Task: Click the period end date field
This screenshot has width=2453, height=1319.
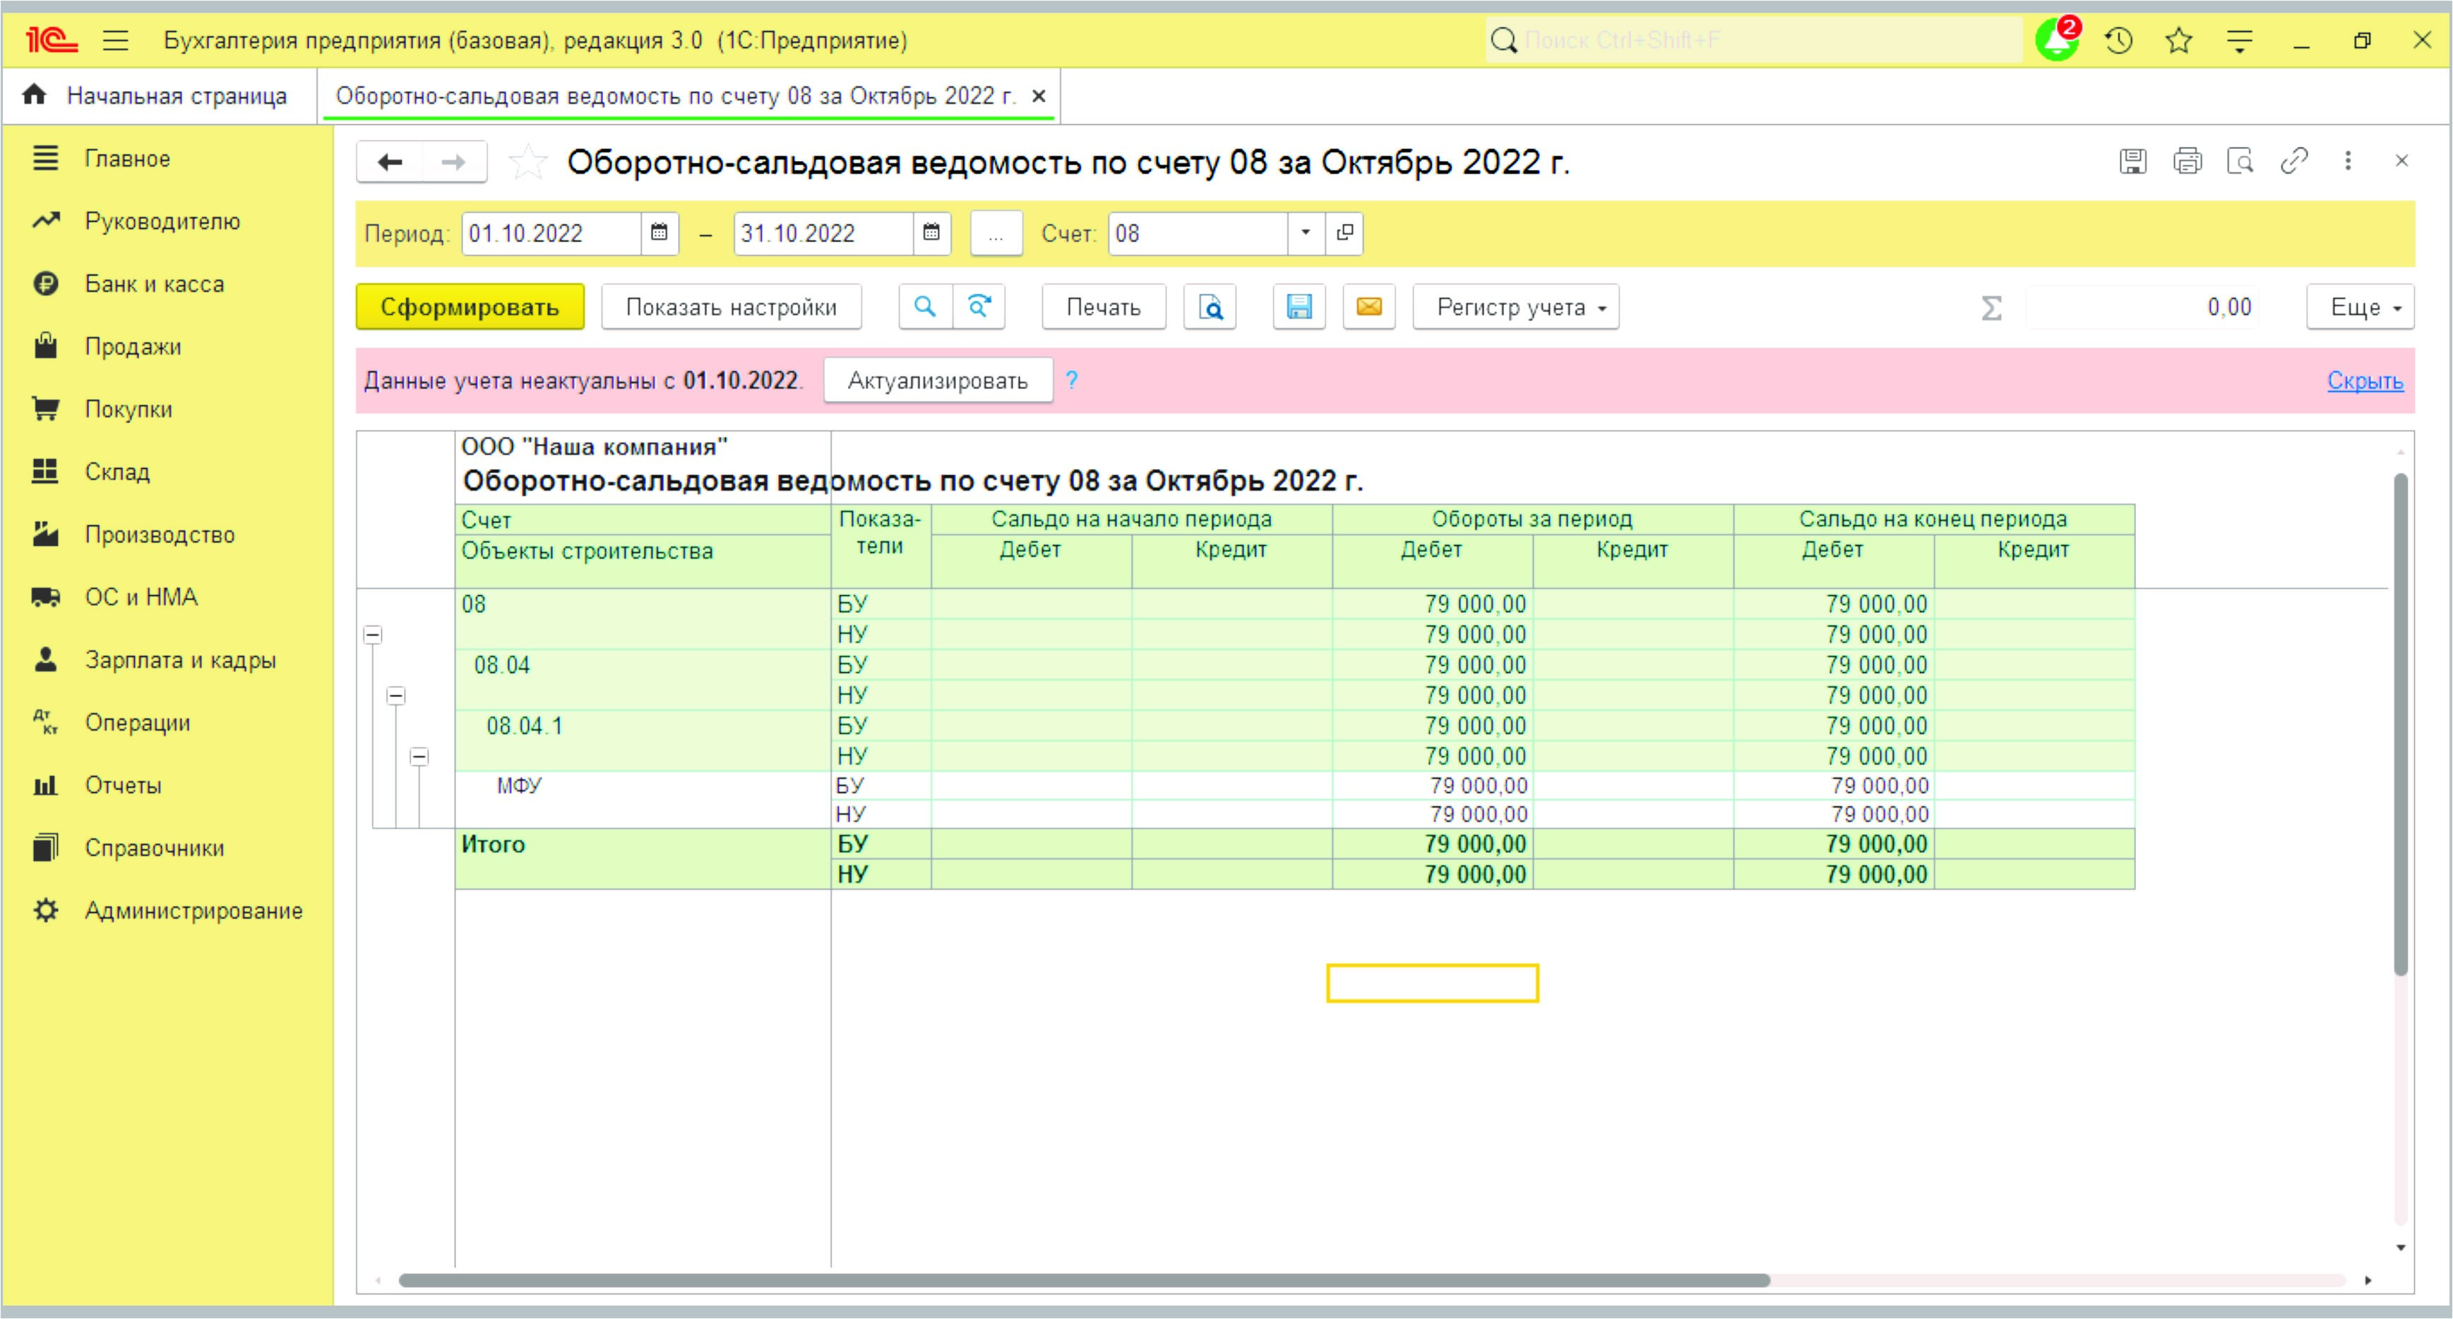Action: (x=824, y=233)
